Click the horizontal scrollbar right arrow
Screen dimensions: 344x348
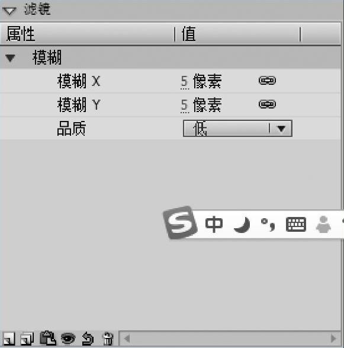point(333,339)
